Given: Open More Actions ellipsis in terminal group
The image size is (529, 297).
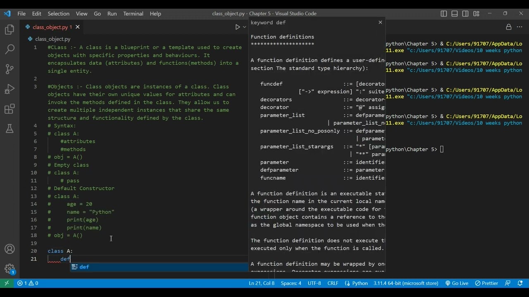Looking at the screenshot, I should tap(520, 27).
